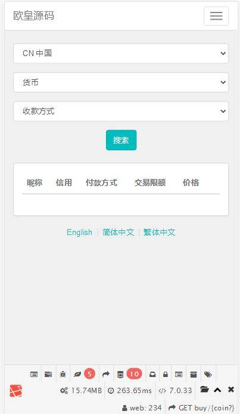Open the Auth lock icon tab
The height and width of the screenshot is (414, 240).
[166, 374]
